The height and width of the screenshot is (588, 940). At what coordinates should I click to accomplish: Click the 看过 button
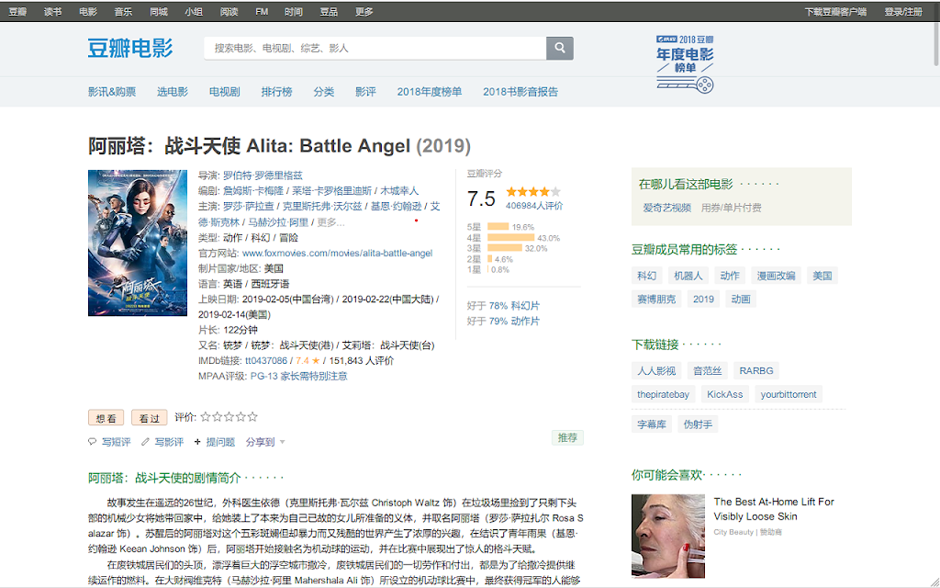tap(150, 418)
